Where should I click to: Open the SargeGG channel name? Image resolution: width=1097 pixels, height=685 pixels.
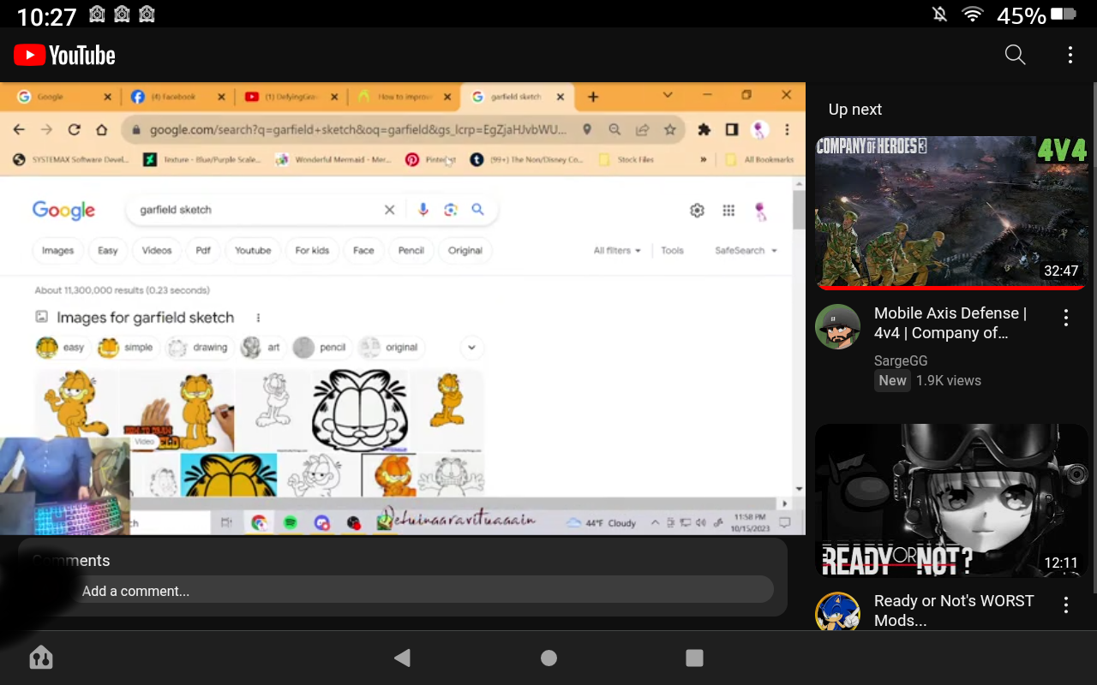pyautogui.click(x=901, y=360)
